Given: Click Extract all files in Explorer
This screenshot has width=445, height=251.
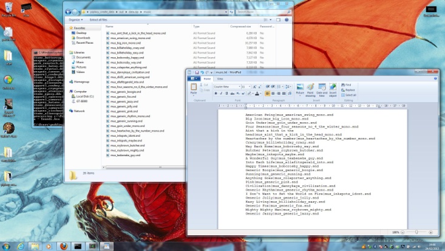Looking at the screenshot, I should click(98, 20).
